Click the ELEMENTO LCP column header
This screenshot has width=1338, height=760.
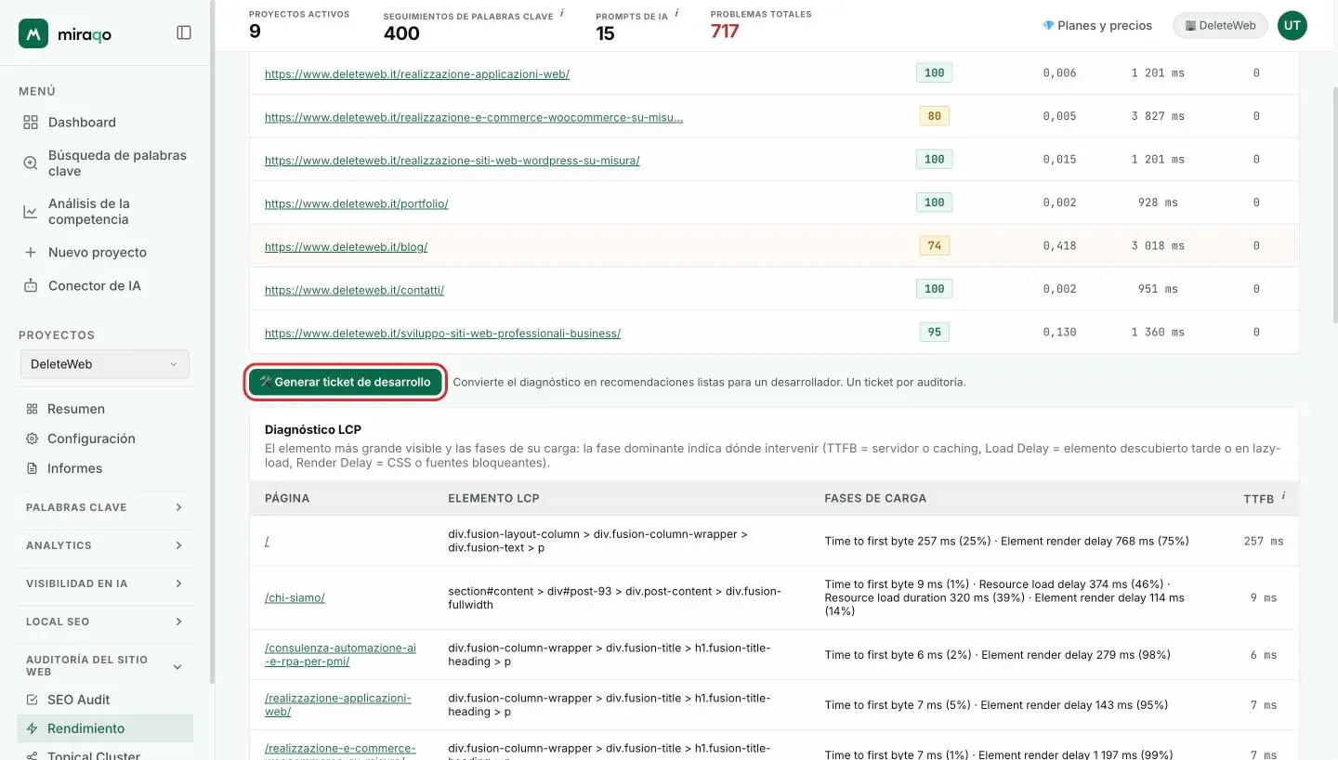pos(493,498)
